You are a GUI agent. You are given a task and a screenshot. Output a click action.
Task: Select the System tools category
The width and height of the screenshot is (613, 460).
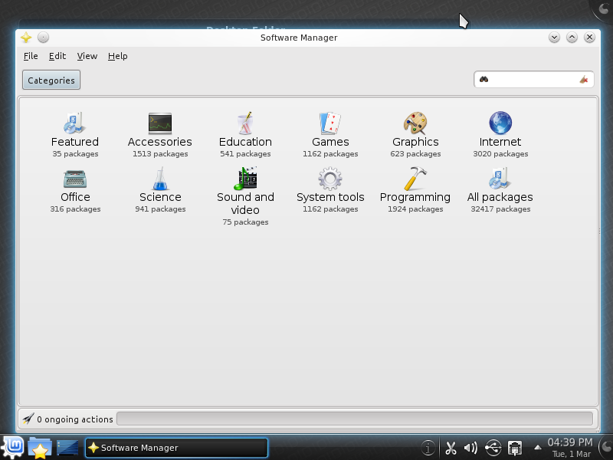(329, 186)
